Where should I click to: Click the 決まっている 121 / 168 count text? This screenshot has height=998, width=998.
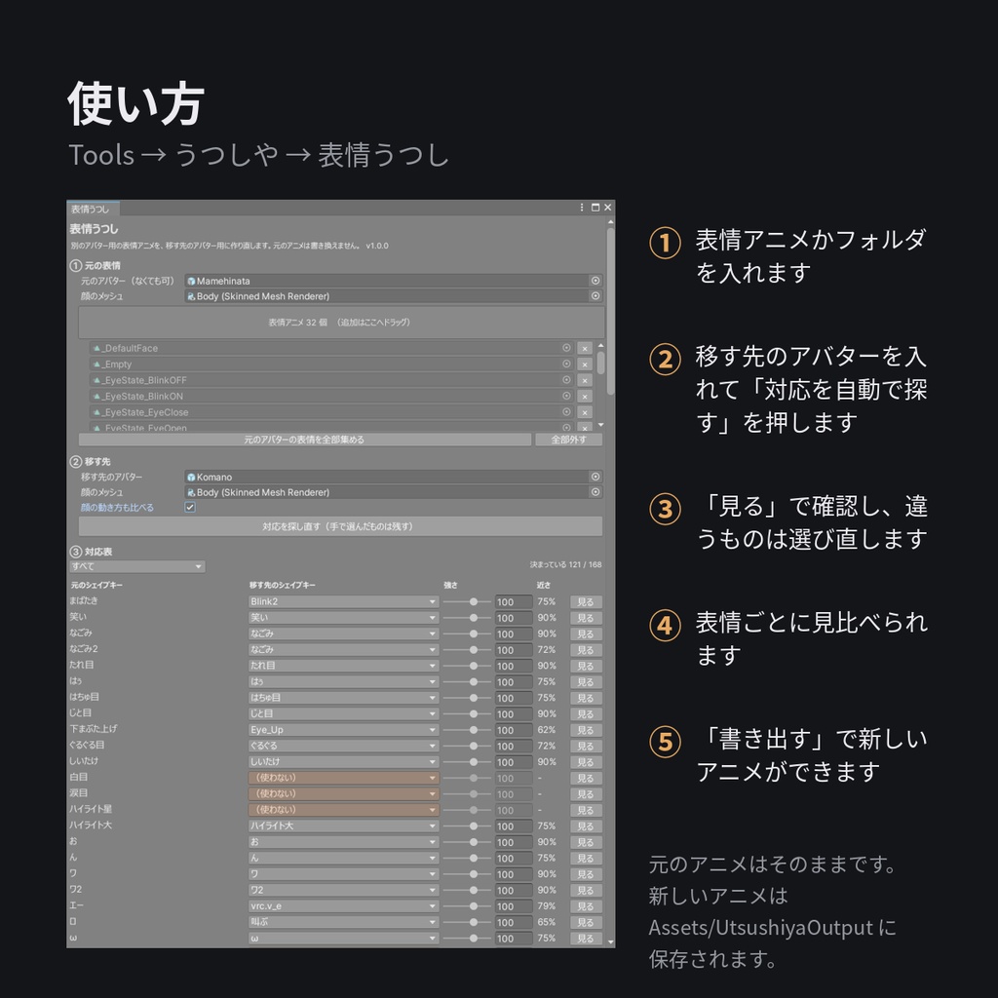(566, 564)
